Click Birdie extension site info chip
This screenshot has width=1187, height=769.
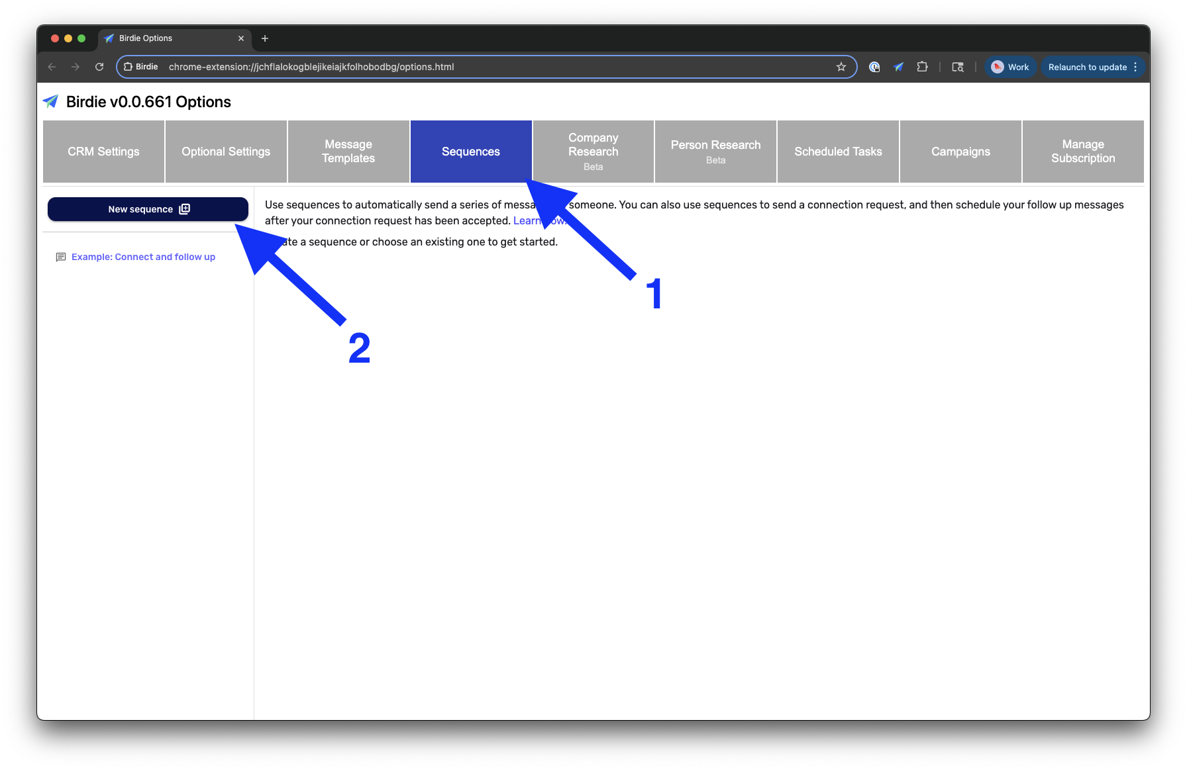[x=141, y=67]
